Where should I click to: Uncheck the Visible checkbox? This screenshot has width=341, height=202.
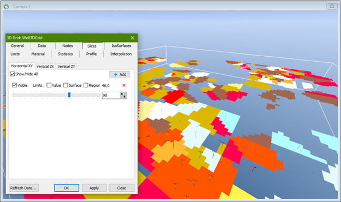pyautogui.click(x=14, y=85)
